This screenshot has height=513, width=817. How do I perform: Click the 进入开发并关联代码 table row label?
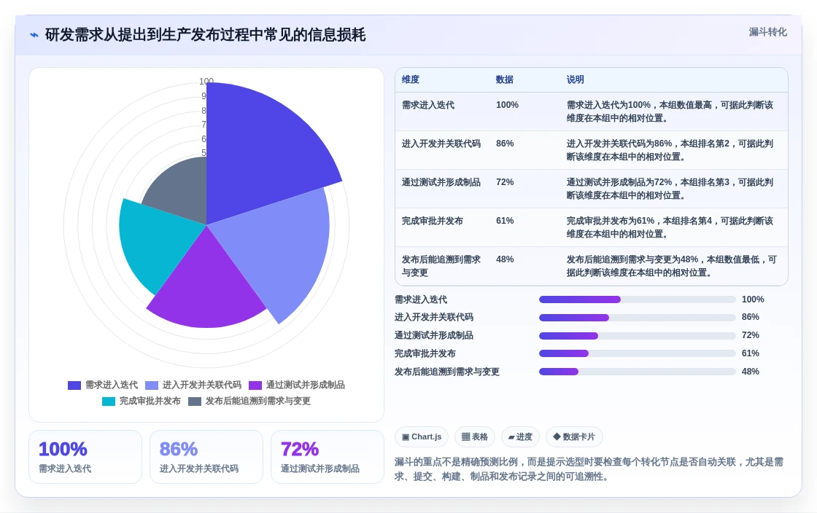click(441, 144)
